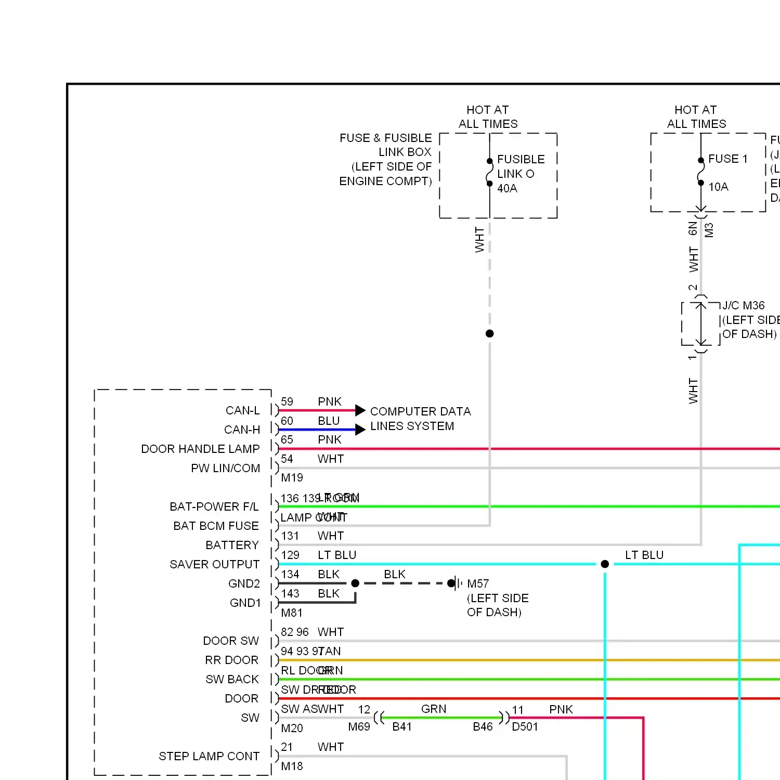Click the CAN-L arrowhead to data lines

(360, 410)
